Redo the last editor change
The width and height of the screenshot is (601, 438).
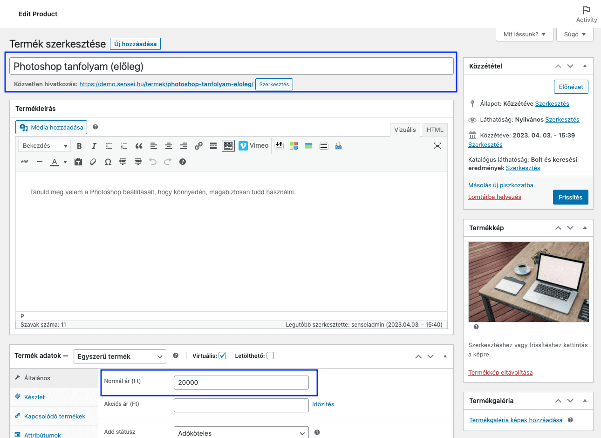pyautogui.click(x=168, y=162)
